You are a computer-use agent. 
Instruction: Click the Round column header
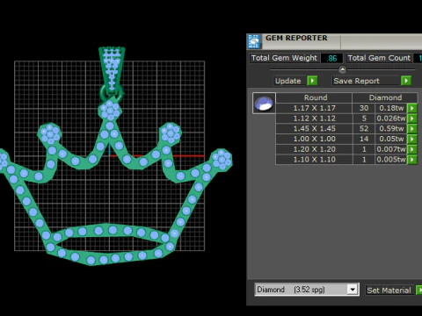(x=314, y=97)
